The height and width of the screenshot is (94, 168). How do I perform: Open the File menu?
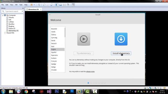(x=3, y=5)
